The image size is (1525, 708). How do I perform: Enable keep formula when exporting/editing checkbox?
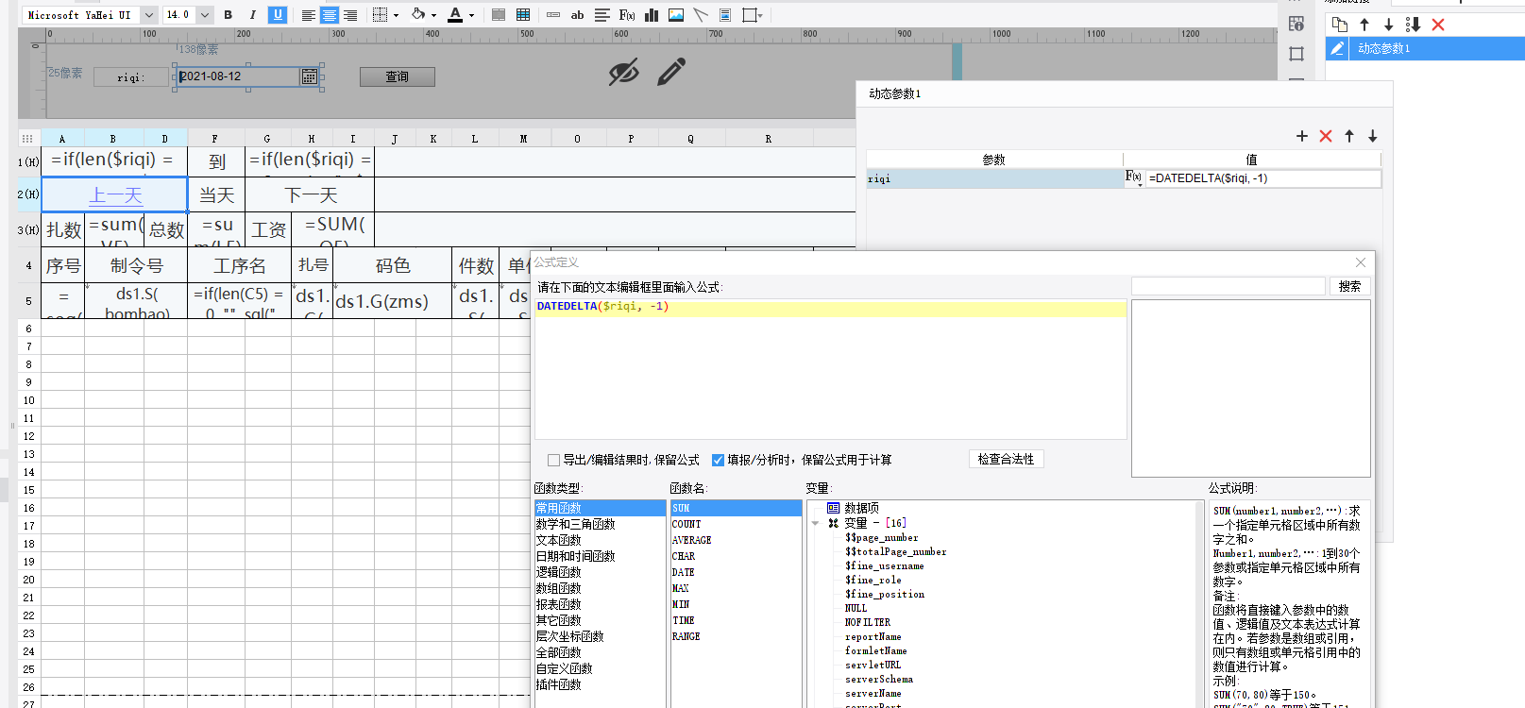pos(554,460)
